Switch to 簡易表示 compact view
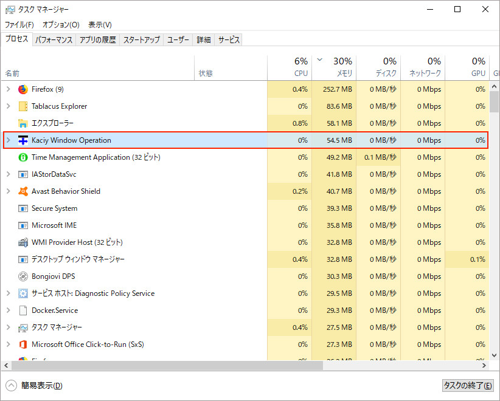The width and height of the screenshot is (500, 401). [x=34, y=386]
